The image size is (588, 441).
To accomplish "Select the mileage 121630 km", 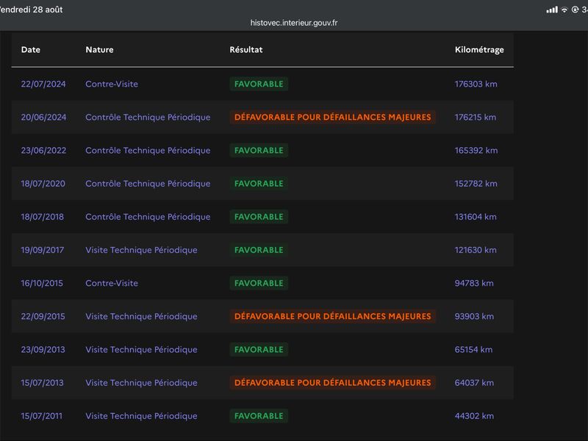I will 476,250.
